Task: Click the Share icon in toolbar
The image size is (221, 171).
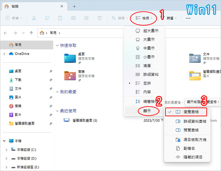Action: (86, 18)
